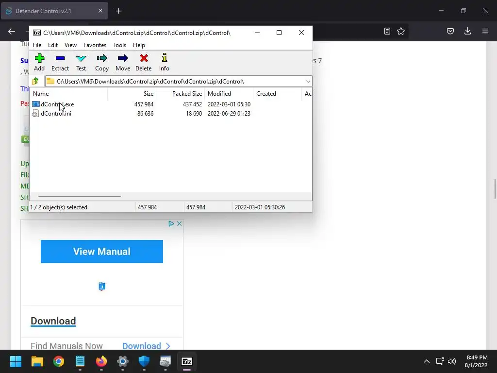Switch to the Defender Control v2.1 tab
The image size is (497, 373).
[54, 11]
